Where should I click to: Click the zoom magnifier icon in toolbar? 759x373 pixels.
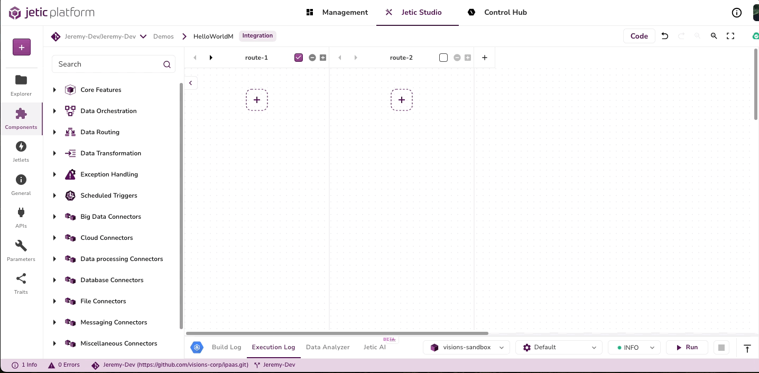714,36
